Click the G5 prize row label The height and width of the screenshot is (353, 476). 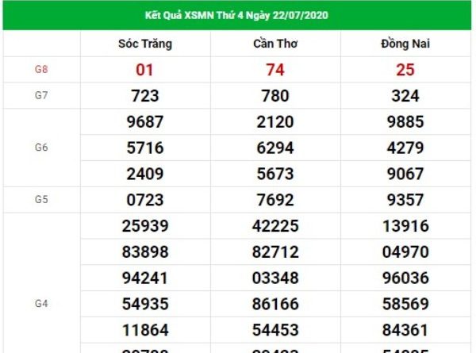[41, 199]
